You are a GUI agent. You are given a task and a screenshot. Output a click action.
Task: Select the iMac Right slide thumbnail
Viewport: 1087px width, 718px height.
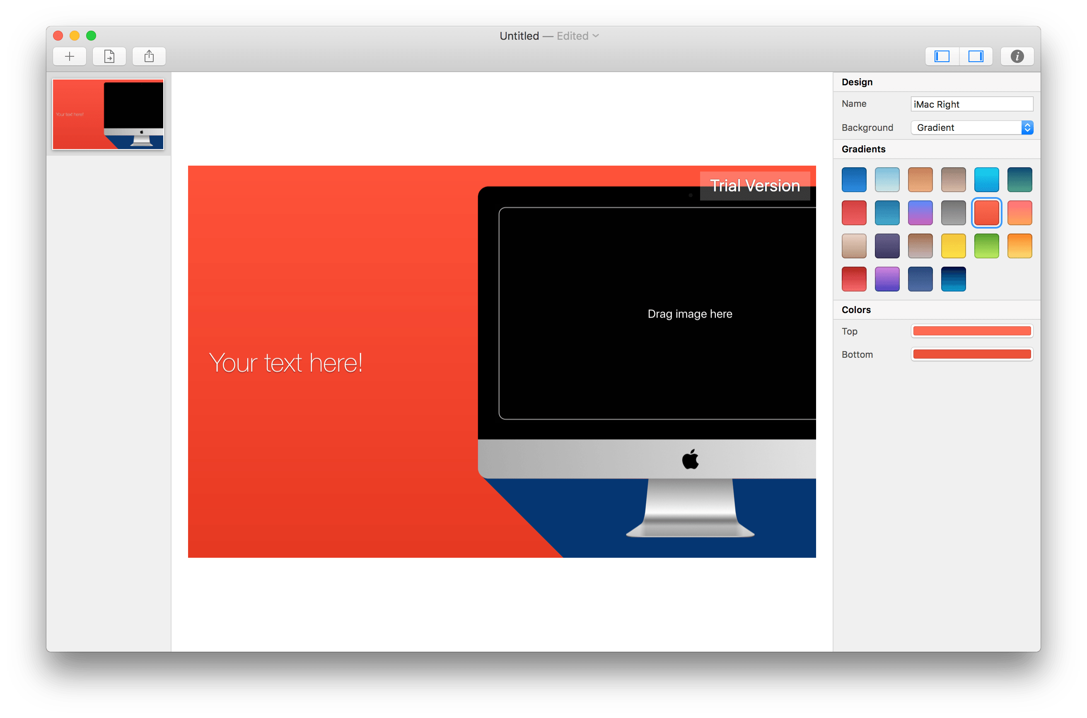click(x=108, y=114)
